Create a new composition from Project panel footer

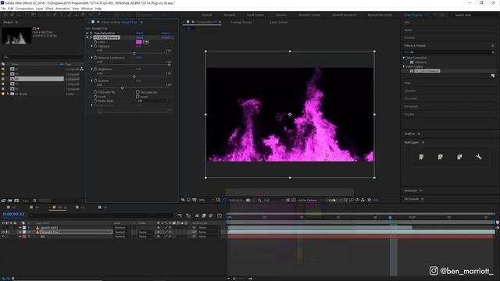pos(16,201)
